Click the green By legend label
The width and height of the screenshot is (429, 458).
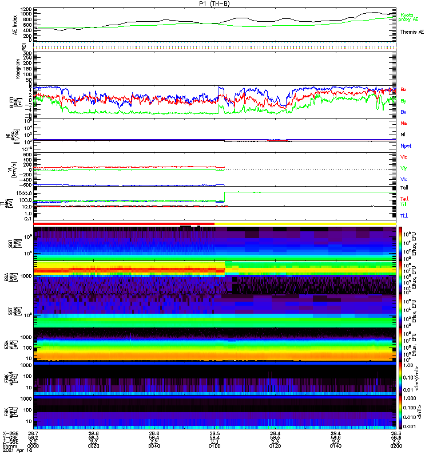click(x=403, y=101)
